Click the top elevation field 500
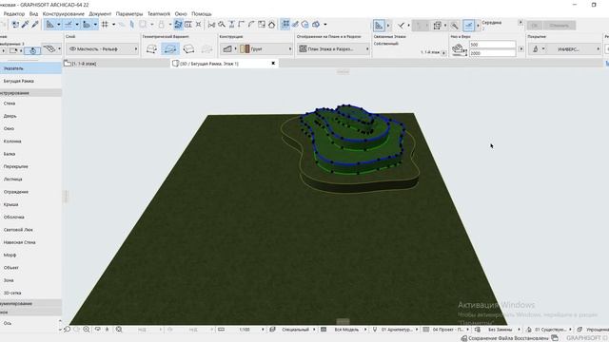609x342 pixels. point(492,45)
